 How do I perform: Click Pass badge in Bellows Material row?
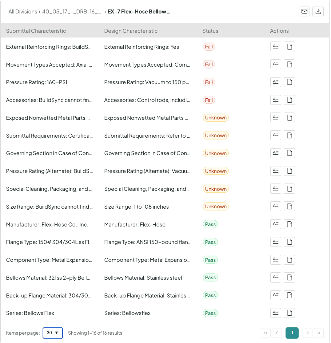click(x=210, y=277)
